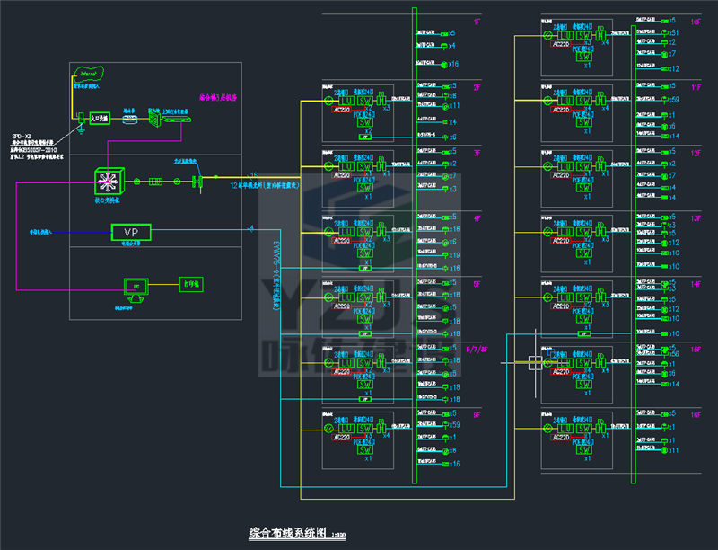Select the SPD-X3 annotation text

click(x=22, y=137)
